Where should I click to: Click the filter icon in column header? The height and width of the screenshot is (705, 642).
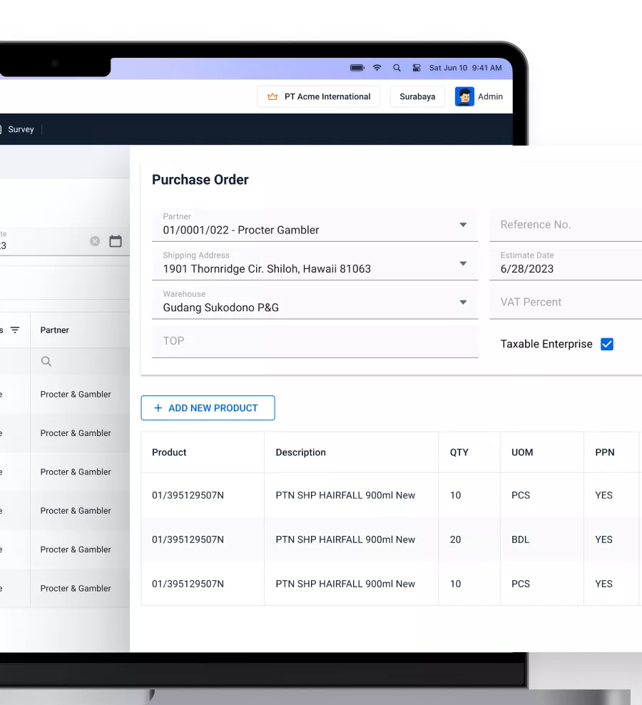point(14,330)
